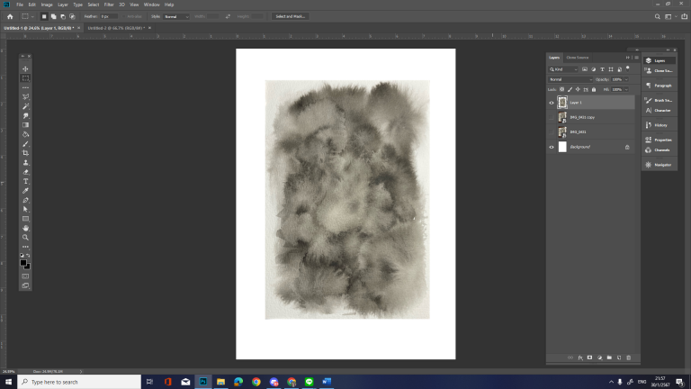Select the Move tool
Screen dimensions: 691x389
coord(25,69)
